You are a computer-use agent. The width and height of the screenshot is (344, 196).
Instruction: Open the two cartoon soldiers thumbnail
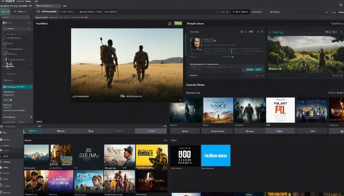pos(36,181)
